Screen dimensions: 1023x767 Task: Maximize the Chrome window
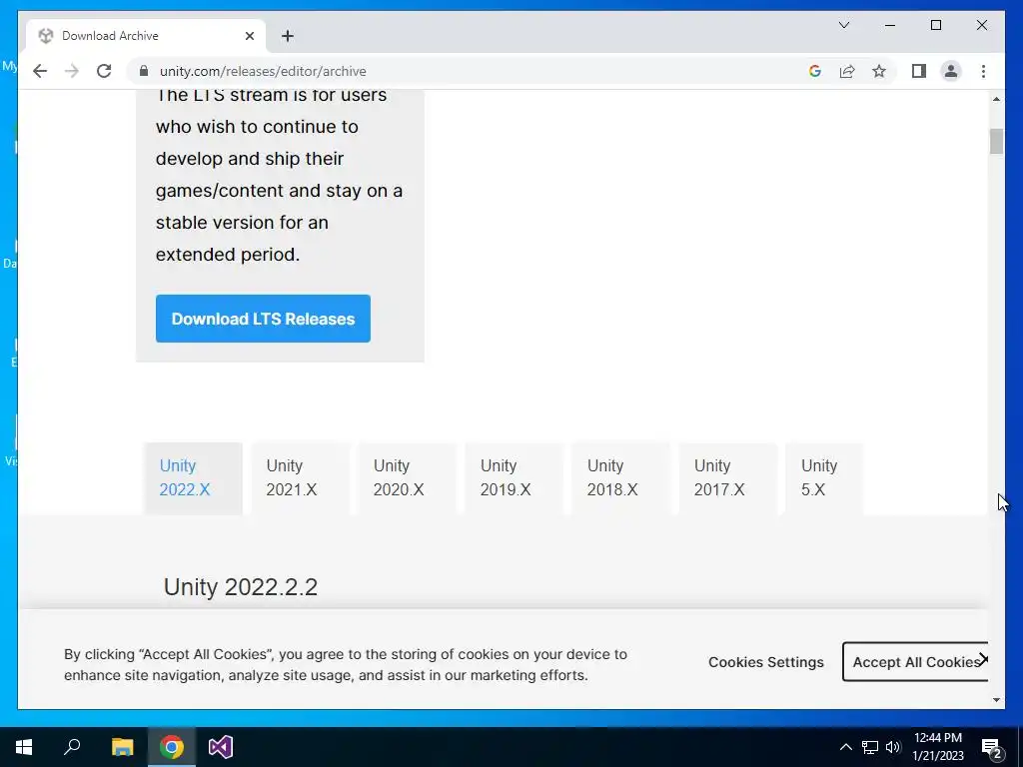point(935,25)
